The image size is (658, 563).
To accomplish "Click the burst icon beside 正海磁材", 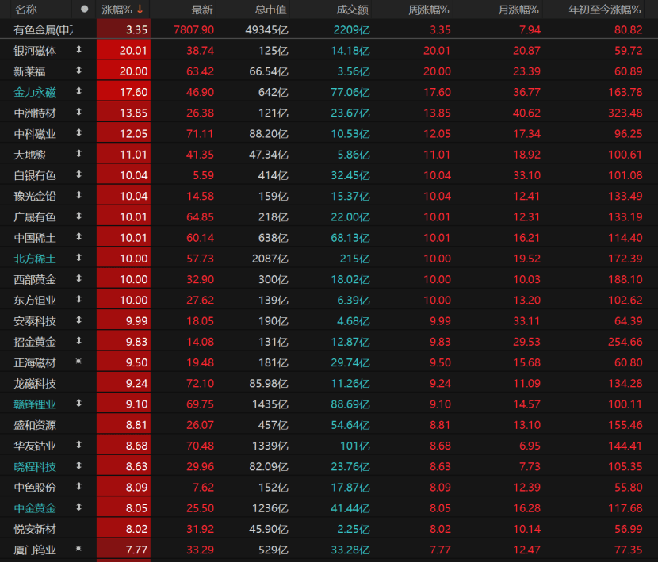I will point(78,362).
